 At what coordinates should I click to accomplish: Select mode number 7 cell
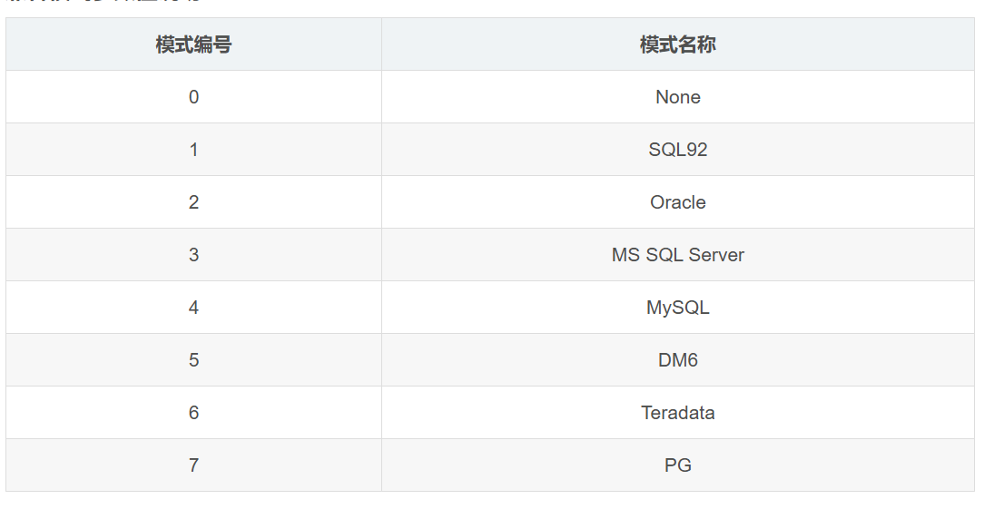[x=193, y=465]
